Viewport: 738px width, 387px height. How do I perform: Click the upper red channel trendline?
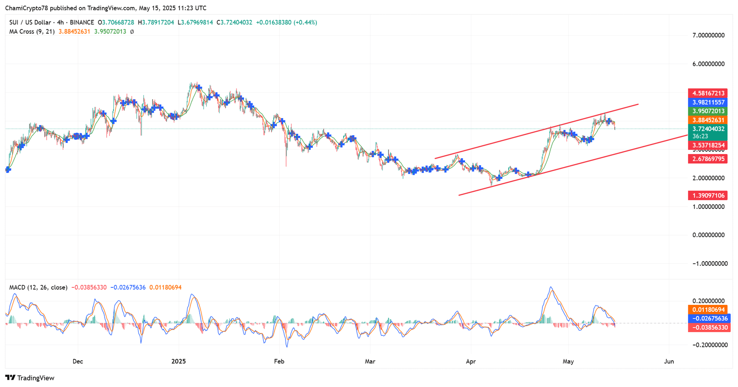coord(536,131)
